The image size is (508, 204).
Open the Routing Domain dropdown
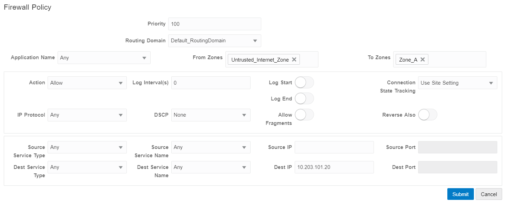[x=214, y=41]
